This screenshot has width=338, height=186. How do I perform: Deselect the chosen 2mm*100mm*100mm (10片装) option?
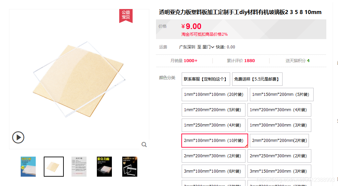(215, 141)
